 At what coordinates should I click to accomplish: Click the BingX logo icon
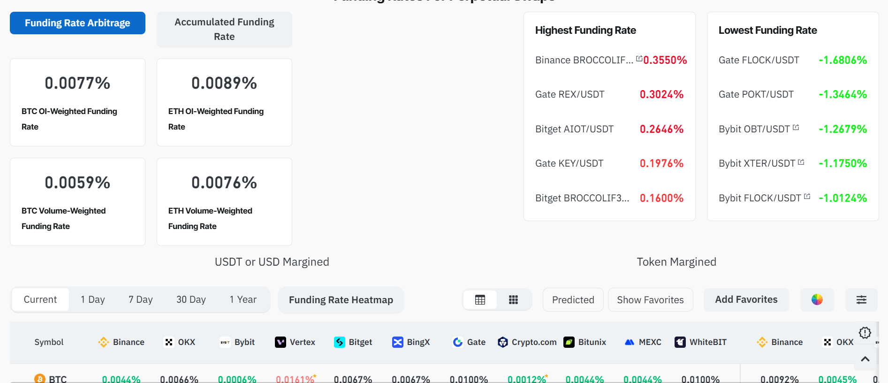click(x=398, y=342)
